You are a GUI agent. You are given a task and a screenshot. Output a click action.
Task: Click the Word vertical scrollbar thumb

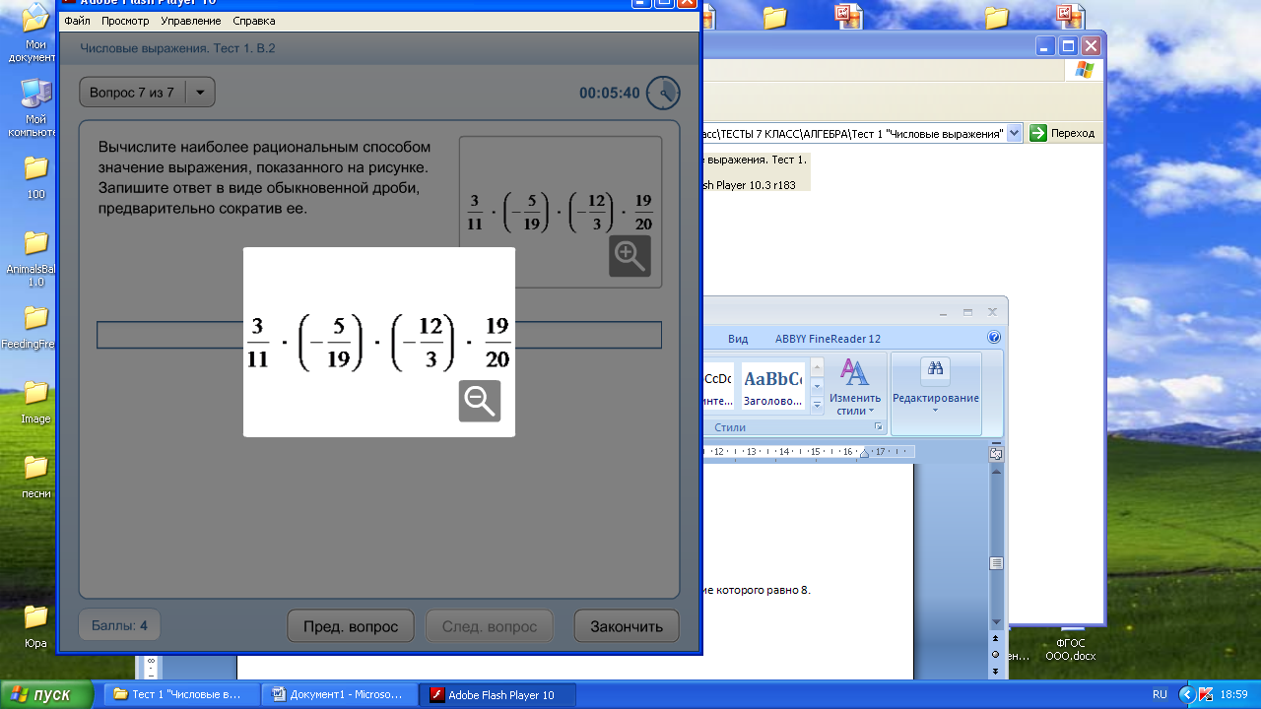click(x=996, y=563)
